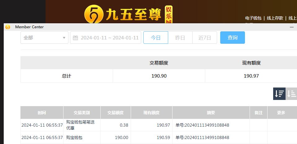Click order number in the 190.00 row
Image resolution: width=297 pixels, height=144 pixels.
(x=202, y=137)
